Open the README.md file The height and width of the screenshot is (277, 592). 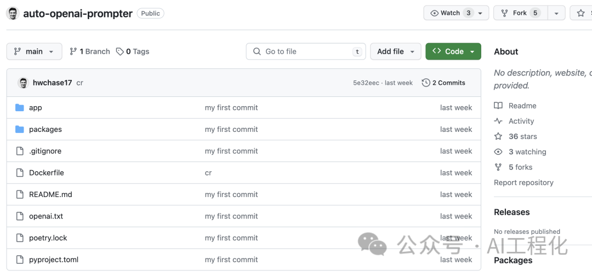(x=50, y=194)
